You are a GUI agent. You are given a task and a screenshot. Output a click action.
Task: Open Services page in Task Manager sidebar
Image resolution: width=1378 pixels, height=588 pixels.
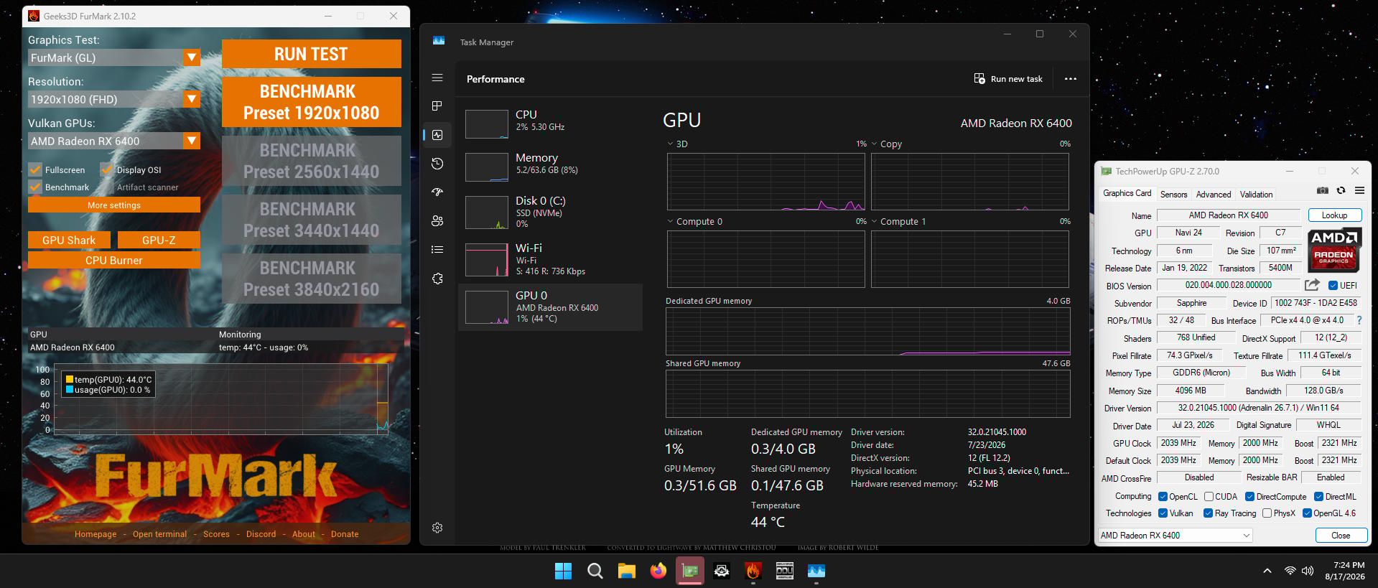coord(437,279)
